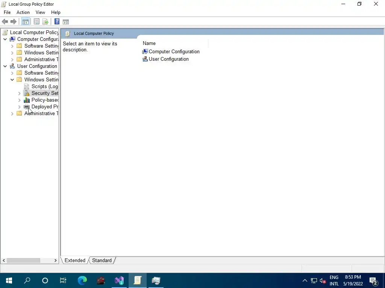This screenshot has height=288, width=385.
Task: Select Local Computer Policy root tree node
Action: [34, 32]
